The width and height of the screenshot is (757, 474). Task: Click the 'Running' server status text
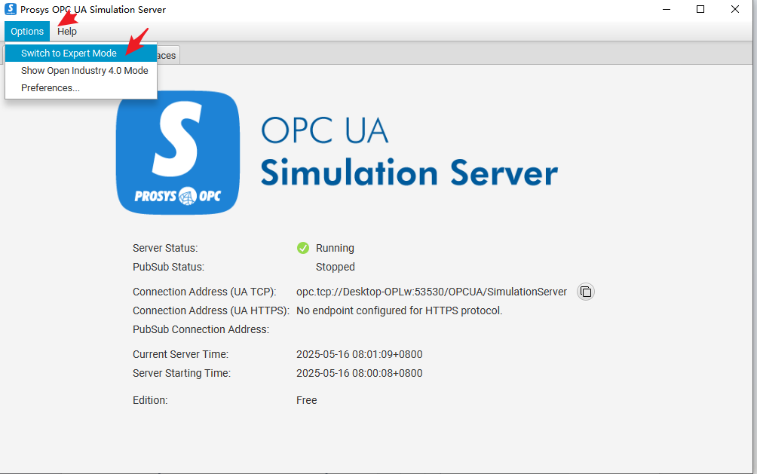tap(335, 248)
